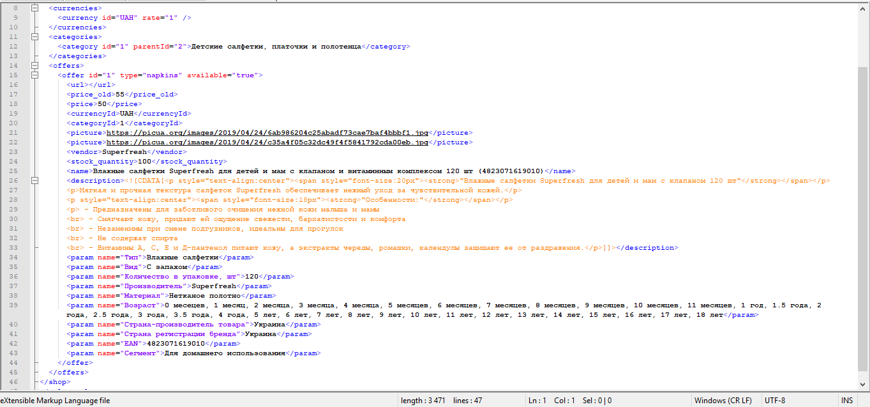The height and width of the screenshot is (407, 870).
Task: Click the vendor value Superfresh on line 23
Action: pyautogui.click(x=124, y=152)
